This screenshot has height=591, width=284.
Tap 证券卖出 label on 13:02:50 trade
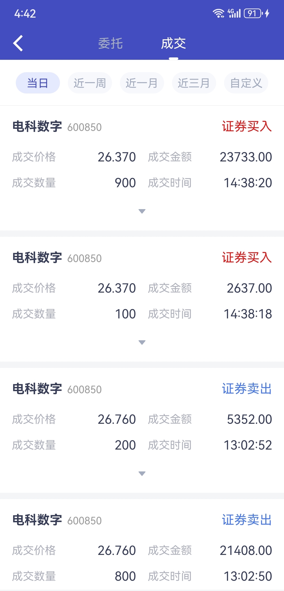[247, 520]
